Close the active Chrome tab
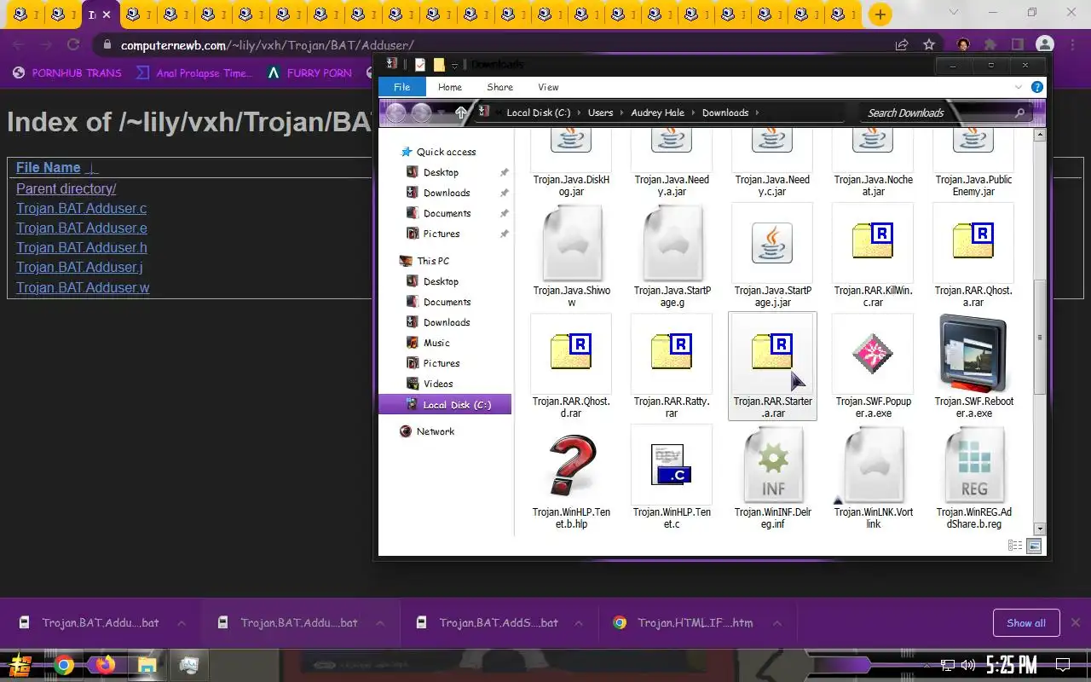Image resolution: width=1091 pixels, height=682 pixels. pos(107,14)
